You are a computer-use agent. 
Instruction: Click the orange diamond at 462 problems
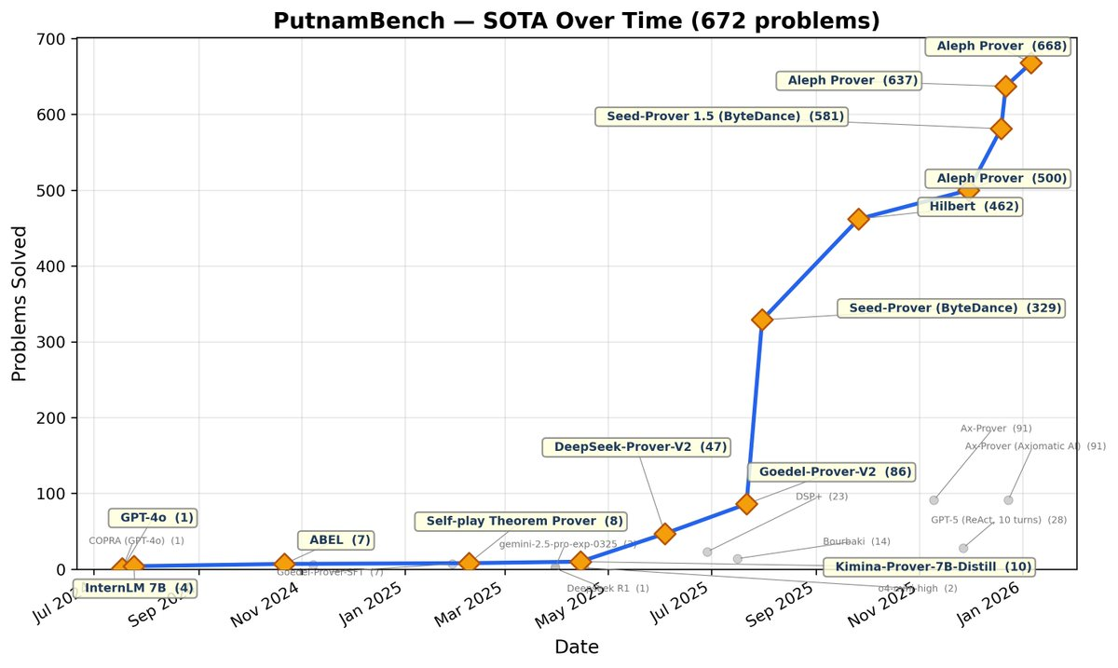pos(859,219)
